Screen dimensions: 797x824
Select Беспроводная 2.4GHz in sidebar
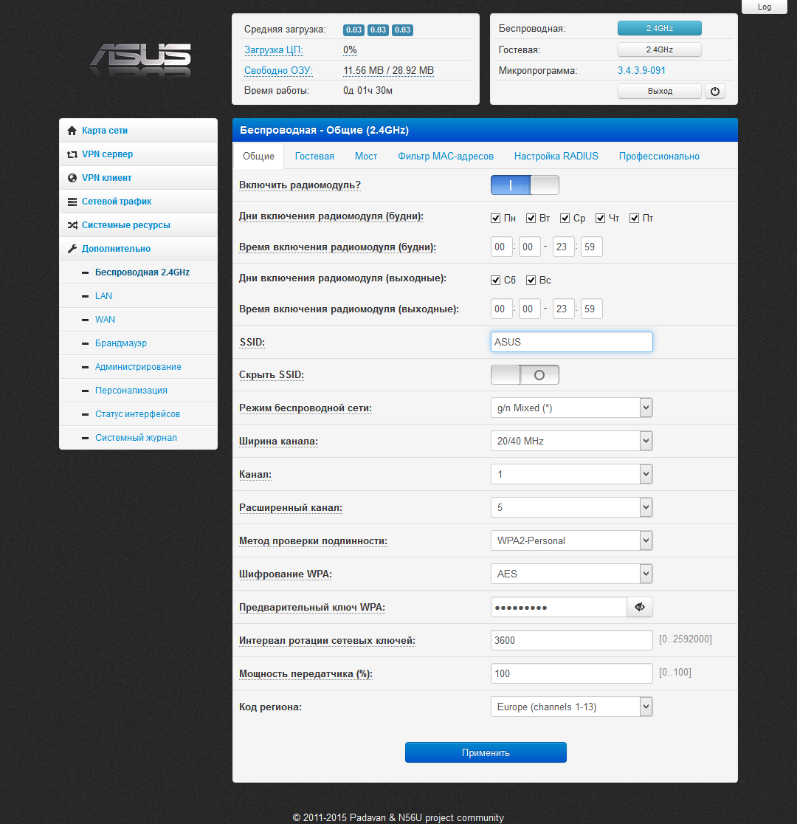138,272
